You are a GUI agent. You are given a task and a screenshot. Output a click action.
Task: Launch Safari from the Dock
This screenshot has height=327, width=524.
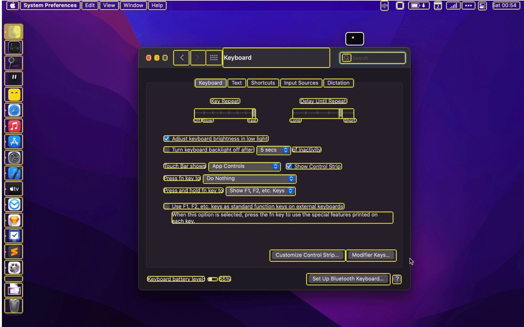click(14, 110)
